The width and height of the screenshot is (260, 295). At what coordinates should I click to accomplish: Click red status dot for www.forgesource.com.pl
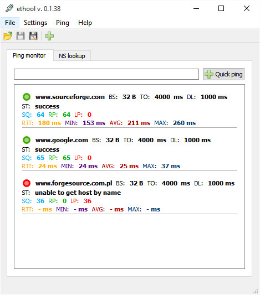pos(27,183)
